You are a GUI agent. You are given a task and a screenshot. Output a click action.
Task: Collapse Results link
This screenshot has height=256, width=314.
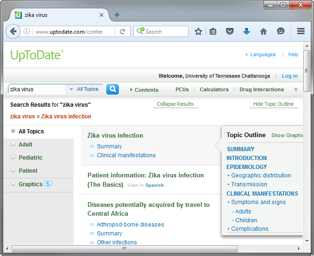[x=175, y=104]
